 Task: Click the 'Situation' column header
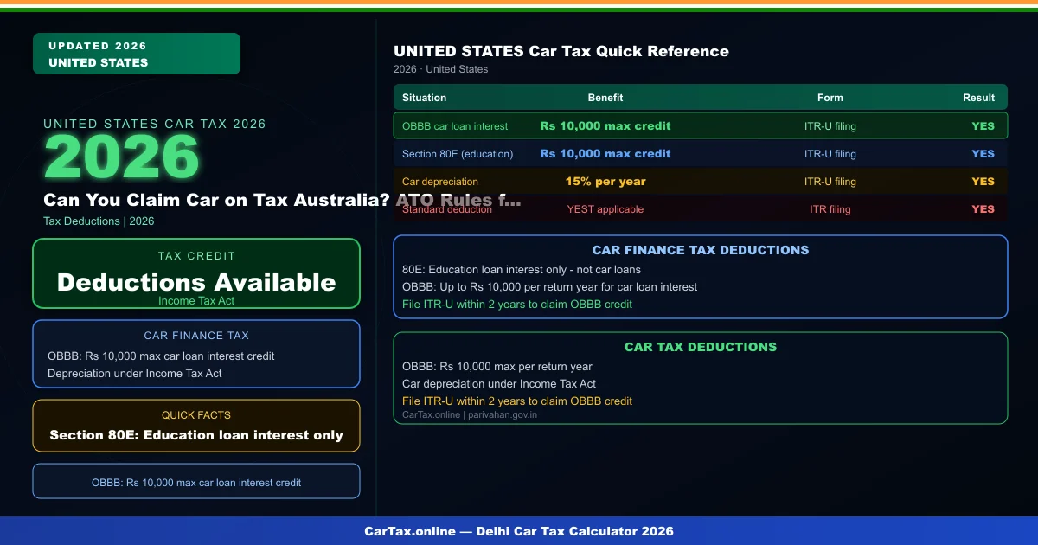tap(425, 98)
